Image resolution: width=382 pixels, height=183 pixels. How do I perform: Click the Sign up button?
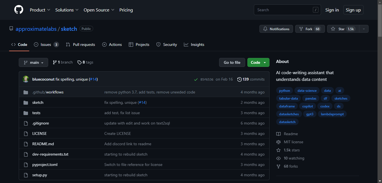point(353,10)
